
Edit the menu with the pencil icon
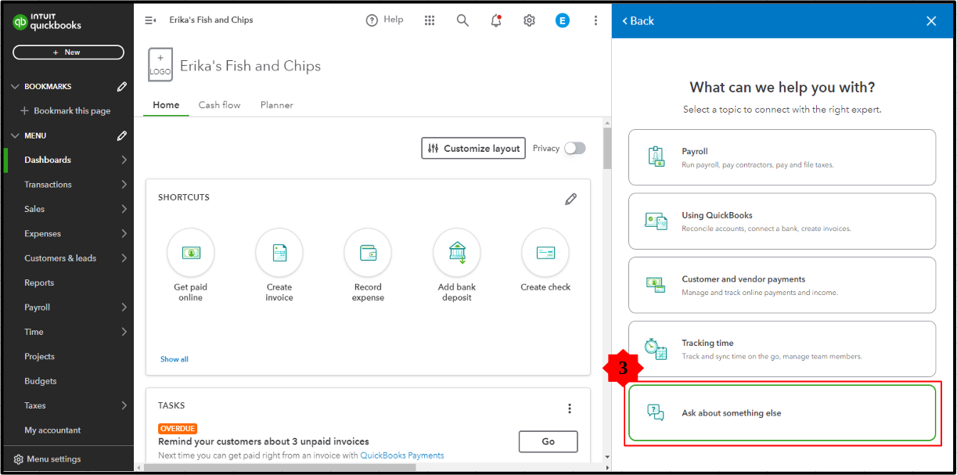click(x=122, y=135)
